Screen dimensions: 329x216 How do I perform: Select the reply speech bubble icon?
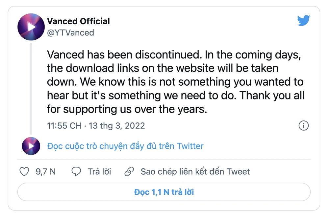click(76, 171)
